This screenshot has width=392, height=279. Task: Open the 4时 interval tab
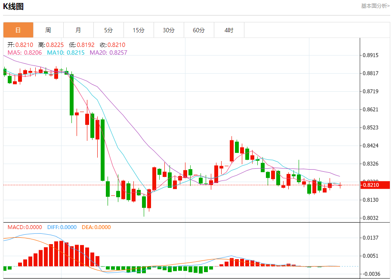229,30
